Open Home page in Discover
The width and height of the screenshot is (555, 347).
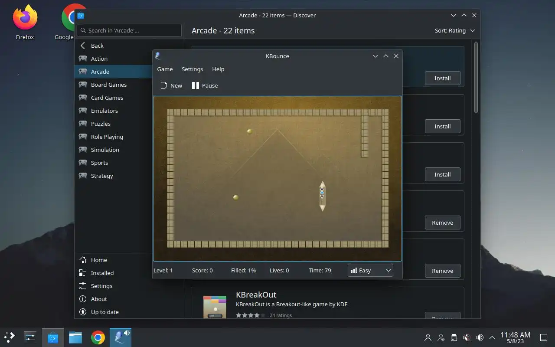[129, 260]
